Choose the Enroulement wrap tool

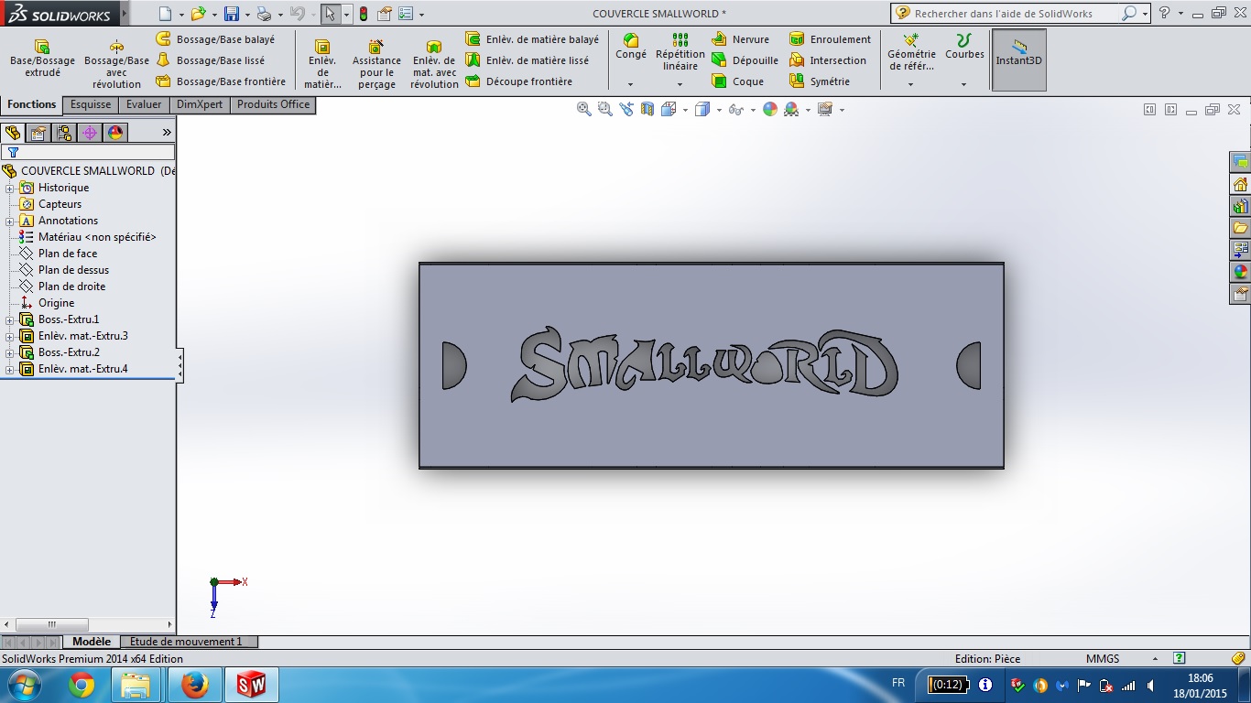[x=830, y=39]
